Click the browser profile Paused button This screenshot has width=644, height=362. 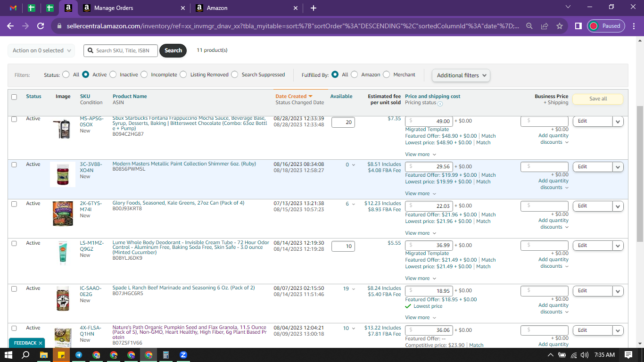(x=606, y=26)
